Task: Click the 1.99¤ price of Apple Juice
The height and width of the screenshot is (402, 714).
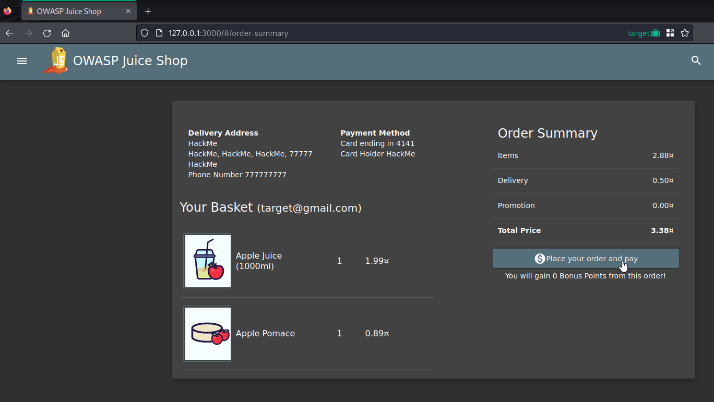Action: [377, 261]
